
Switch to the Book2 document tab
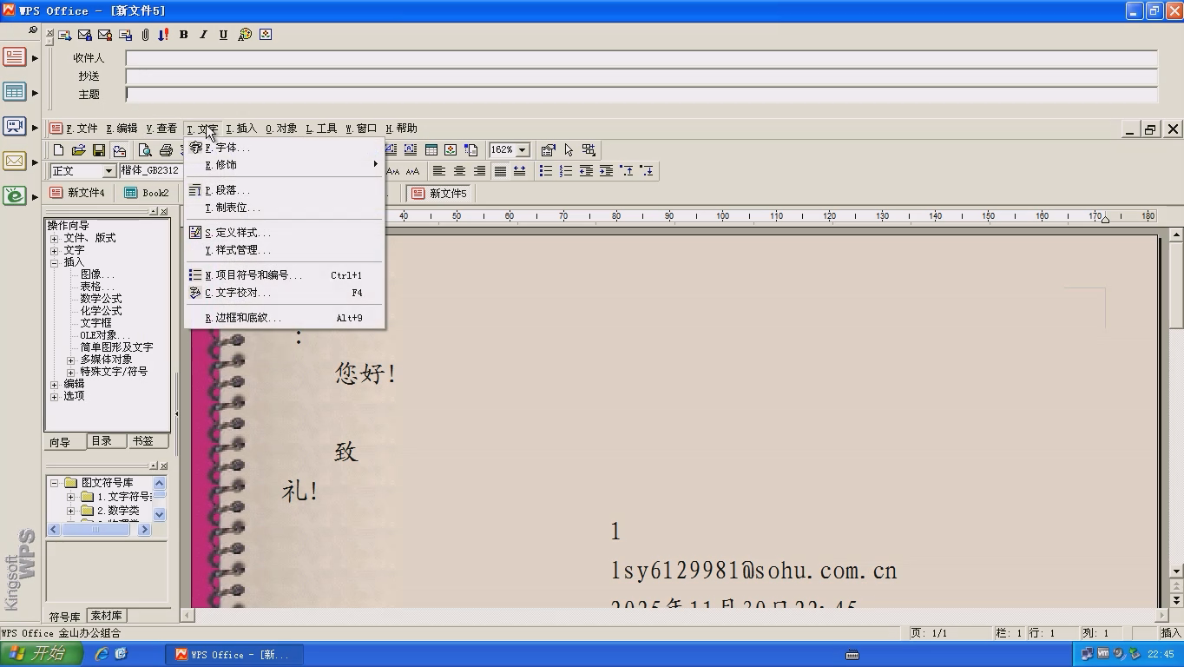[x=148, y=193]
